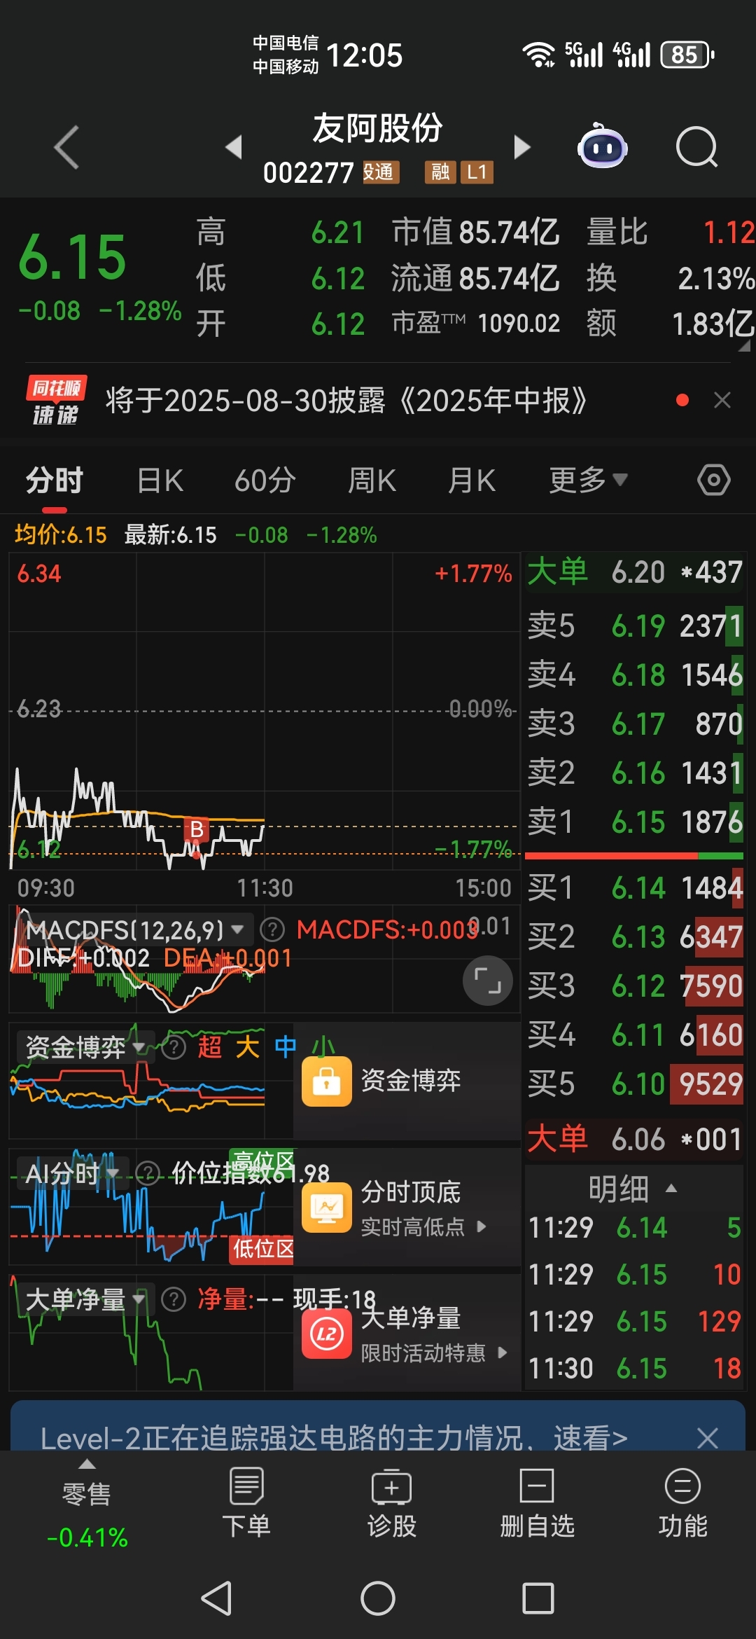The image size is (756, 1639).
Task: Tap top 大单 6.20 row
Action: 634,572
